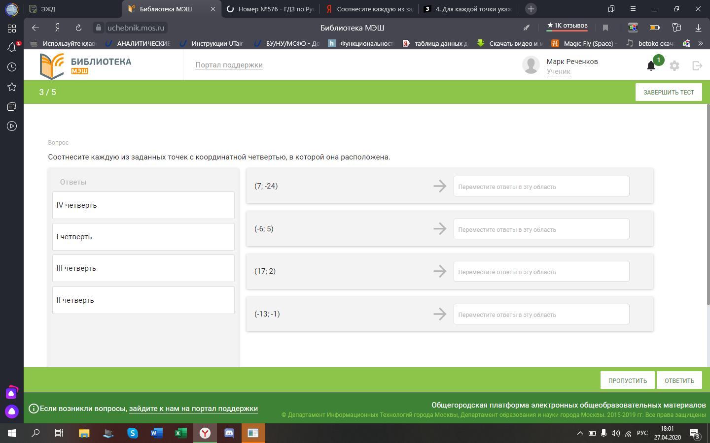This screenshot has width=710, height=443.
Task: Open the 'таблица данных' bookmark
Action: 436,43
